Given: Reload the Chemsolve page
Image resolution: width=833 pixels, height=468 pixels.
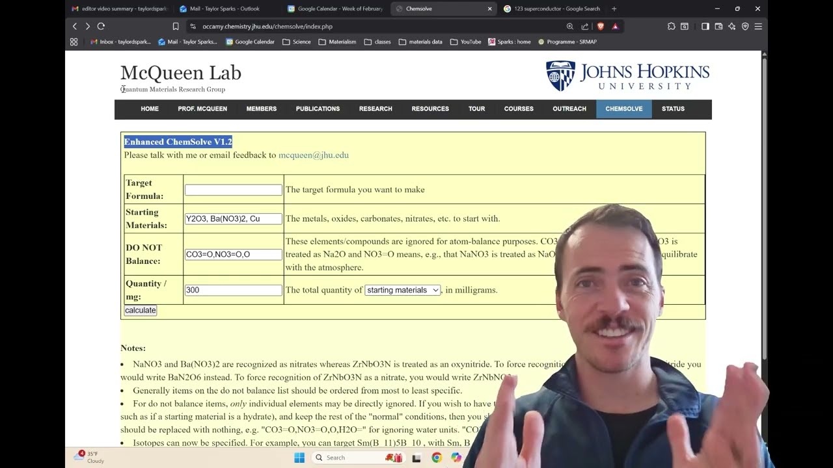Looking at the screenshot, I should click(x=101, y=26).
